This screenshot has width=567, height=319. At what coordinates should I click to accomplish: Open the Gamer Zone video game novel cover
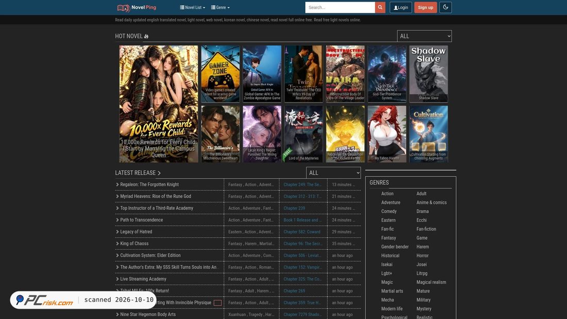tap(220, 74)
